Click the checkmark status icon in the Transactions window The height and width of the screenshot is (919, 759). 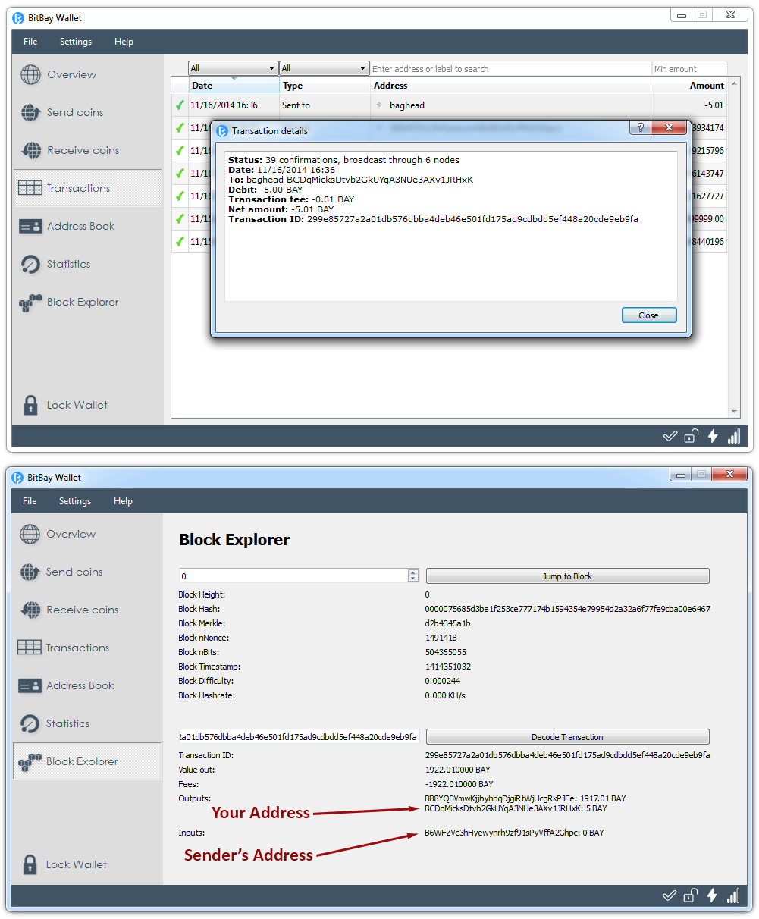(670, 436)
